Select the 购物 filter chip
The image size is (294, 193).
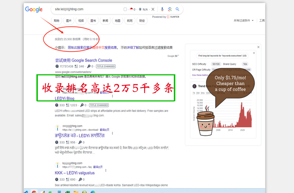pos(57,21)
